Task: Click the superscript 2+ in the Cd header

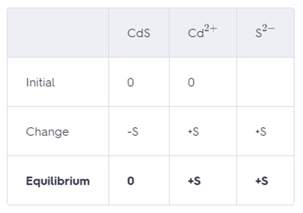Action: click(x=211, y=29)
